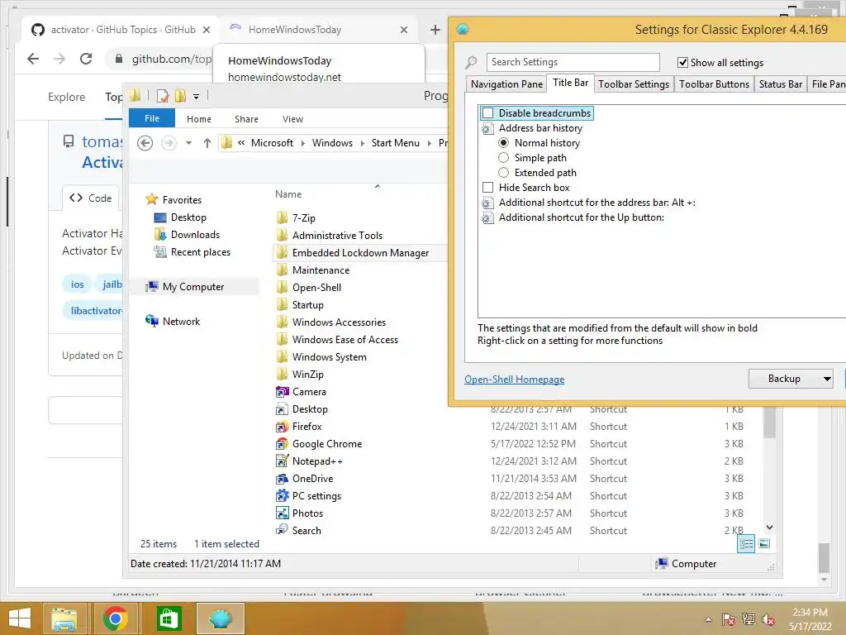Switch to the Toolbar Buttons tab
The image size is (846, 635).
point(714,84)
